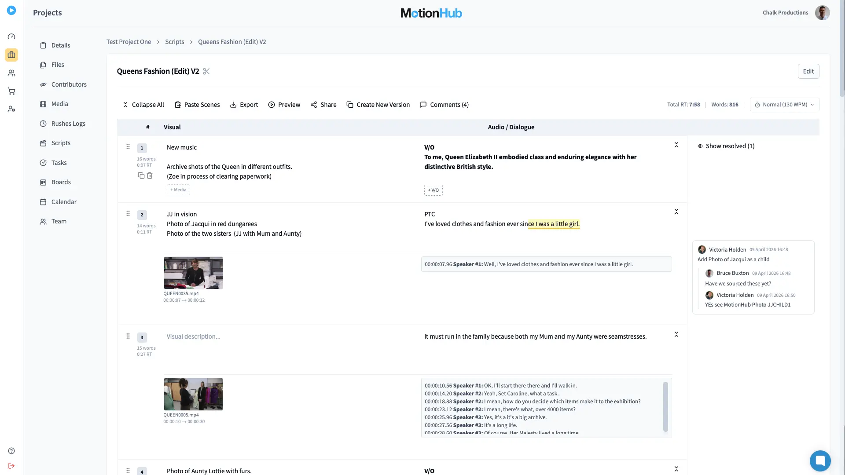This screenshot has width=845, height=475.
Task: Open the Dashboard speedometer icon in the left rail
Action: pos(11,37)
